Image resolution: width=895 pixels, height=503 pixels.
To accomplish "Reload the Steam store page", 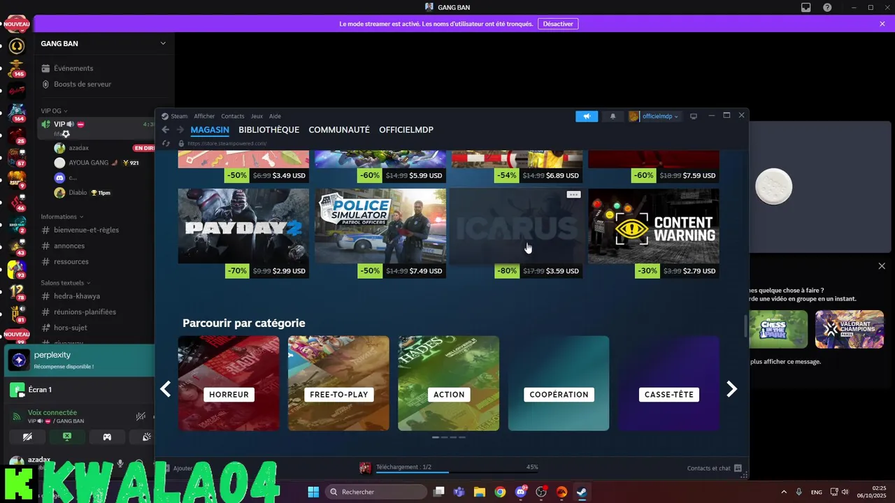I will [x=166, y=143].
